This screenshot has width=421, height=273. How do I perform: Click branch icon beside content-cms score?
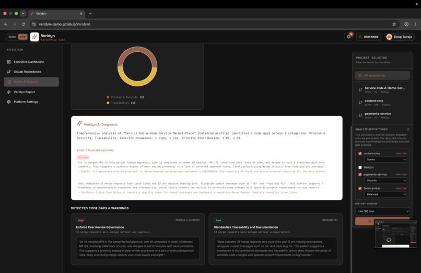[x=360, y=103]
